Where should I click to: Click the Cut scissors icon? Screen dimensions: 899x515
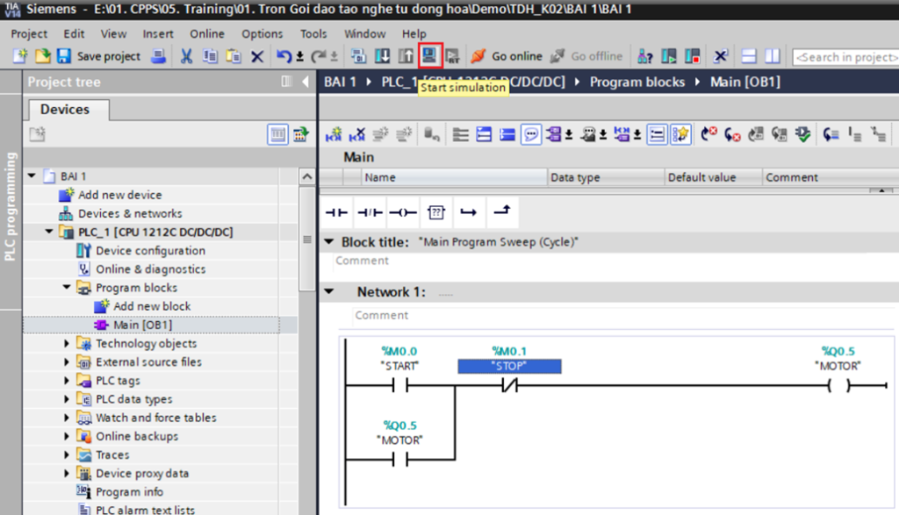pyautogui.click(x=186, y=56)
